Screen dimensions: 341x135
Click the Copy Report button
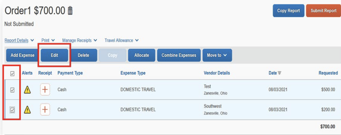[288, 11]
